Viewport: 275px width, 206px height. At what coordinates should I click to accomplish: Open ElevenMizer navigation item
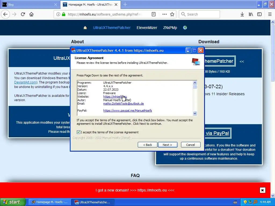(x=147, y=28)
